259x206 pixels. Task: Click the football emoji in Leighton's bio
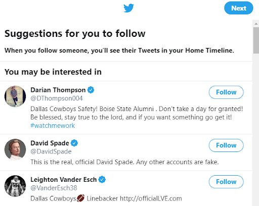coord(81,198)
